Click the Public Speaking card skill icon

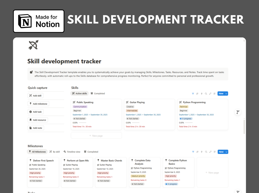(74, 102)
